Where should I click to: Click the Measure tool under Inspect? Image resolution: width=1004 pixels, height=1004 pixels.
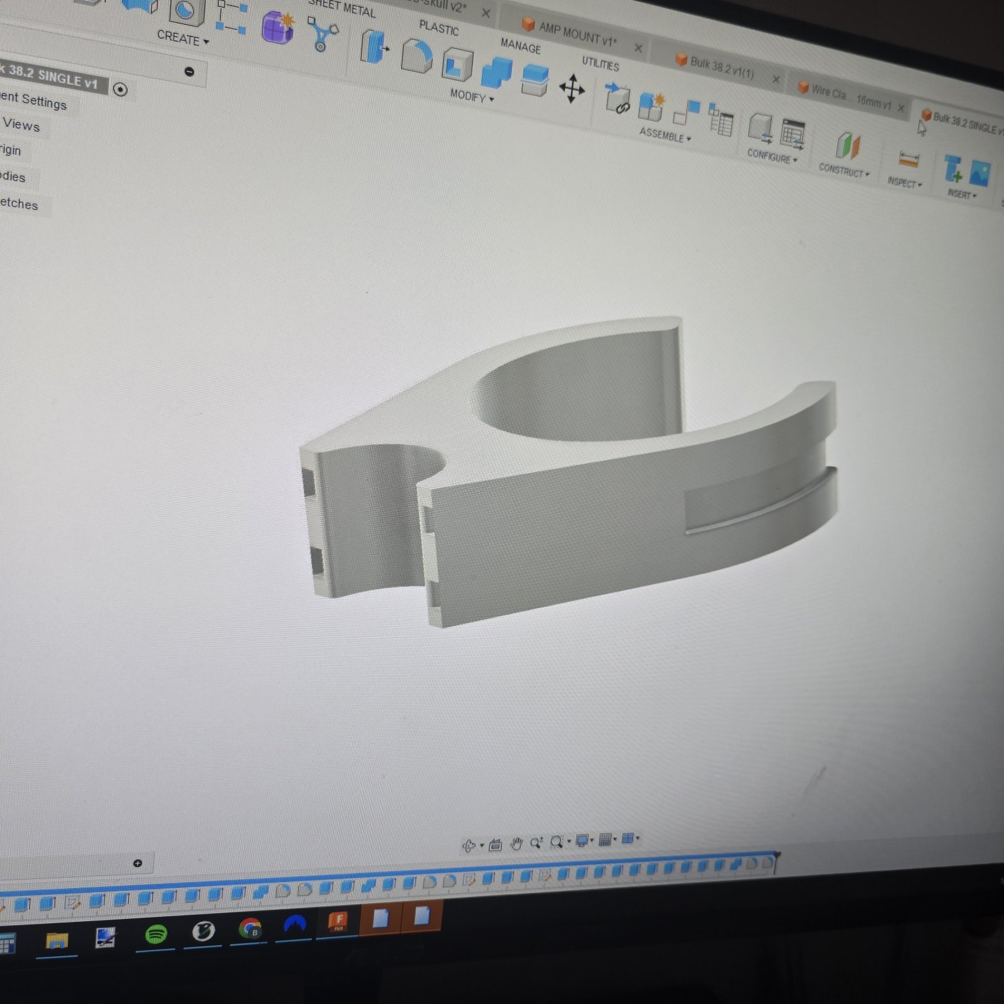click(x=908, y=159)
